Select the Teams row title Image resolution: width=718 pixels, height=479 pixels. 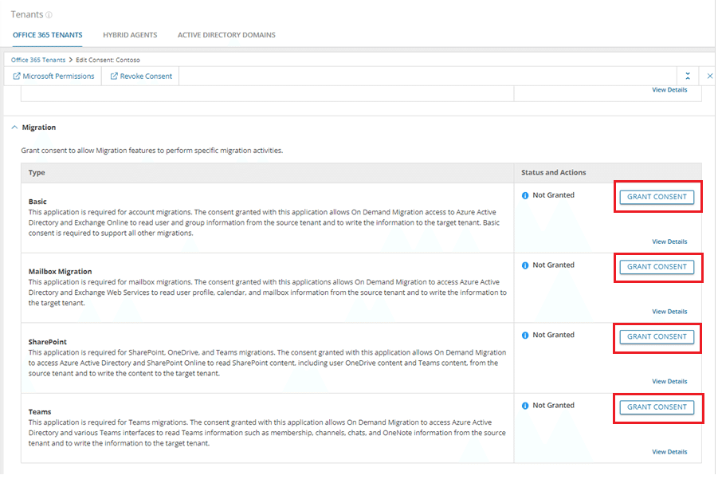coord(40,412)
